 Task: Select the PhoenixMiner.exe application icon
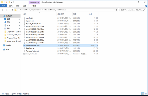[24, 46]
